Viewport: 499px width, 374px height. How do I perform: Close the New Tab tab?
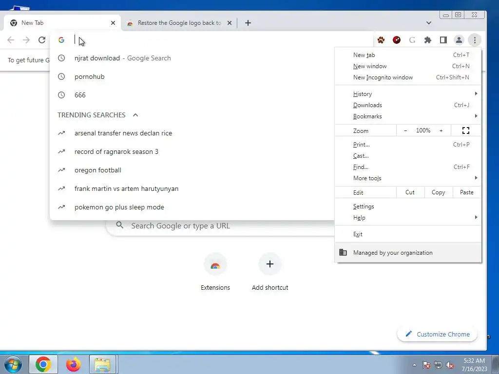tap(113, 23)
